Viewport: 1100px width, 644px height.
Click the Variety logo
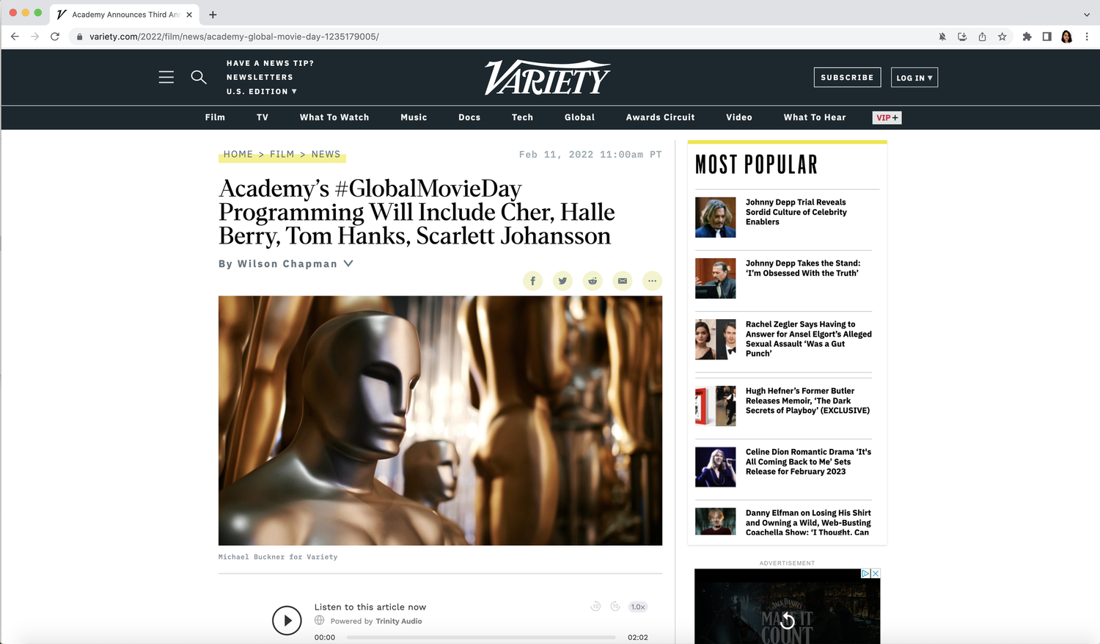coord(547,77)
